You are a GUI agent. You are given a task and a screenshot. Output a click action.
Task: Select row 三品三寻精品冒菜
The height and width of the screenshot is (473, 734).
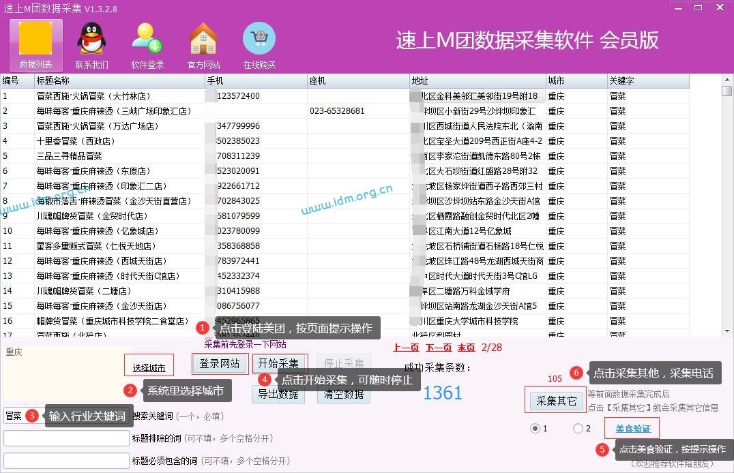(345, 156)
